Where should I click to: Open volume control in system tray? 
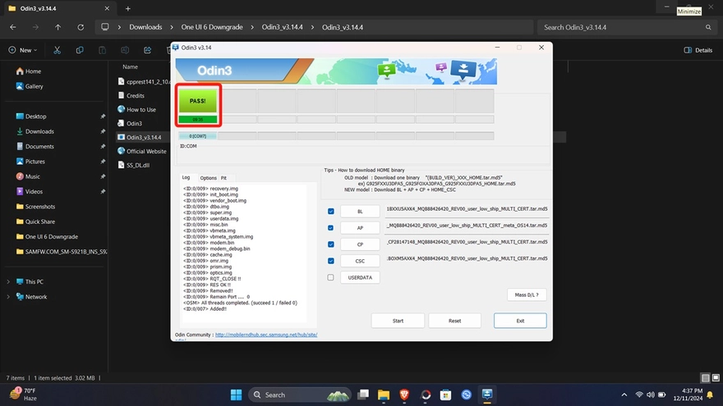(x=651, y=395)
